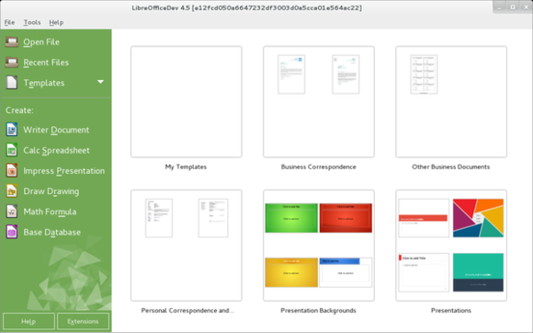Click the Math Formula icon

12,212
